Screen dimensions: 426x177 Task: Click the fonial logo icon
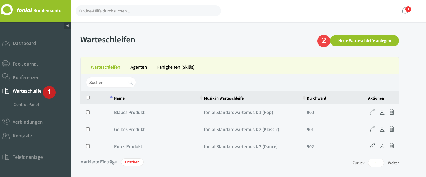coord(7,10)
